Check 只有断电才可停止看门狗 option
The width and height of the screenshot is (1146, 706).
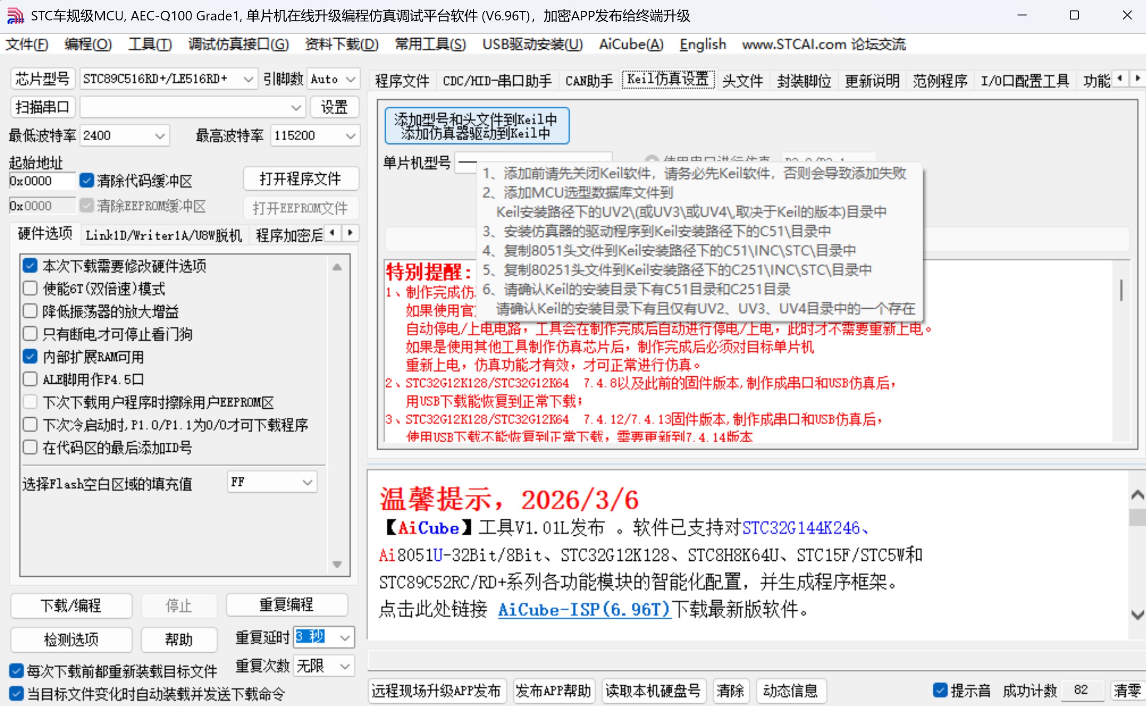click(30, 334)
